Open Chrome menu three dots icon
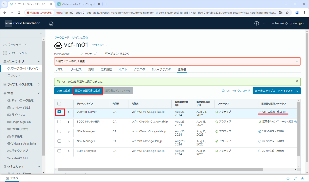Image resolution: width=309 pixels, height=182 pixels. pyautogui.click(x=305, y=12)
